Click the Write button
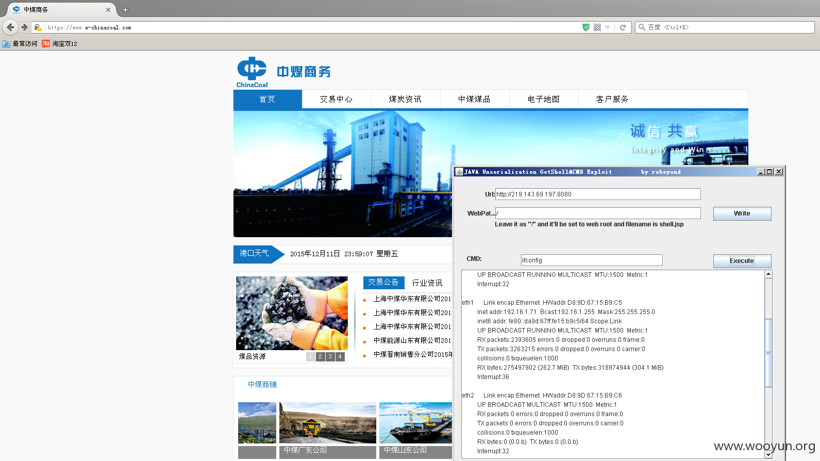Screen dimensions: 820x461 (x=742, y=213)
